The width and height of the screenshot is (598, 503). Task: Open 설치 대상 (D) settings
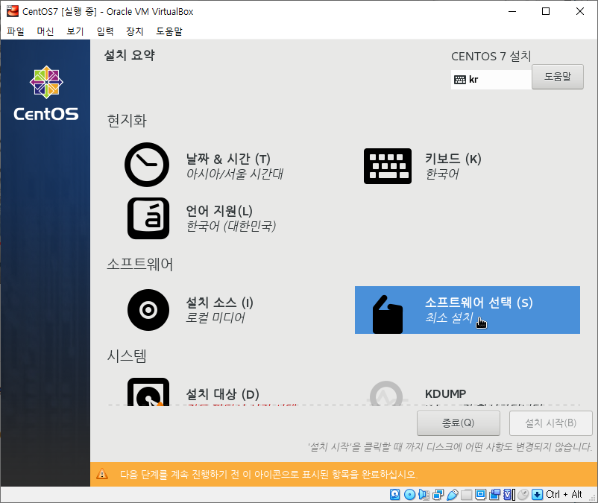click(x=222, y=394)
